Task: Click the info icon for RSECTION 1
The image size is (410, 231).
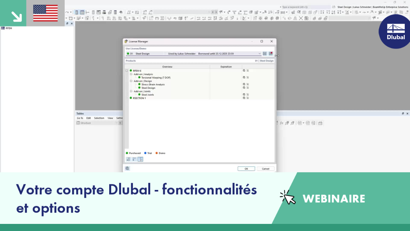Action: click(x=244, y=98)
